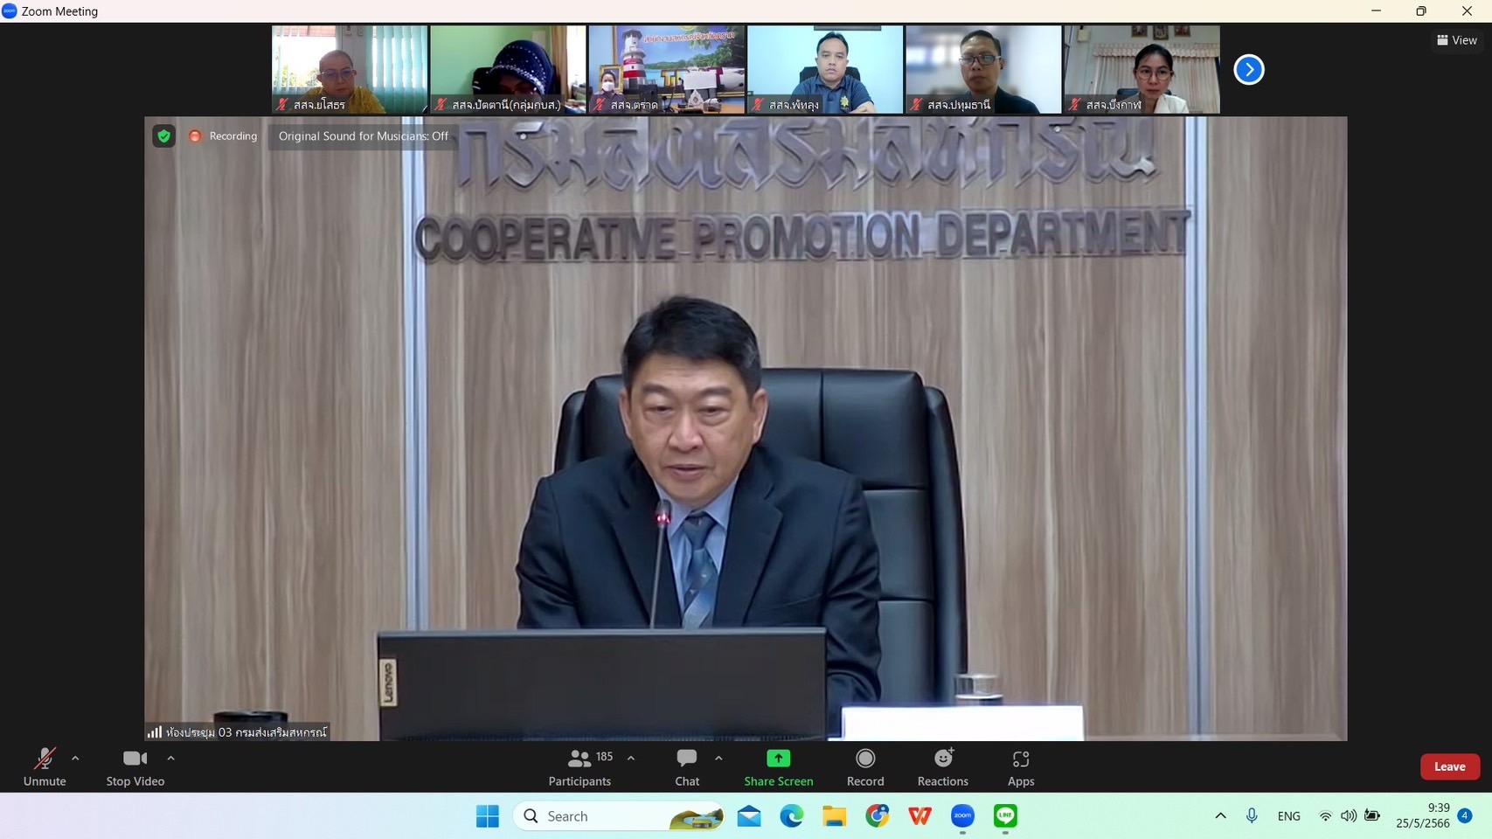The height and width of the screenshot is (839, 1492).
Task: Open audio options arrow next to Unmute
Action: coord(75,759)
